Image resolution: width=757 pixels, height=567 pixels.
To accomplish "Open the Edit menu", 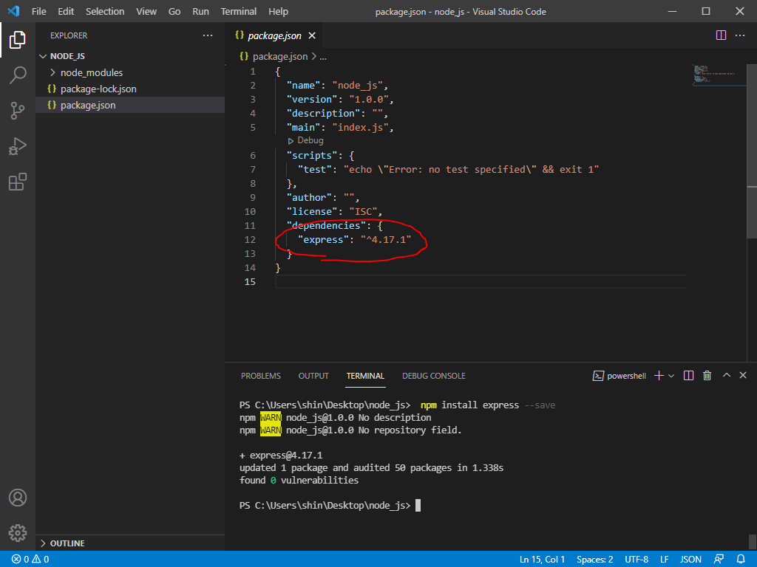I will [66, 11].
